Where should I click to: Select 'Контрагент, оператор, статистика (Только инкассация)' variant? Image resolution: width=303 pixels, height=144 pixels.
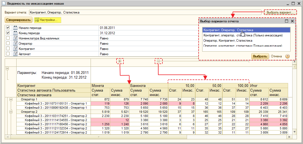243,35
